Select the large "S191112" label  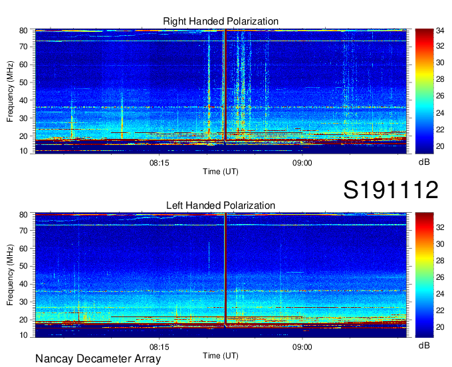[x=391, y=189]
